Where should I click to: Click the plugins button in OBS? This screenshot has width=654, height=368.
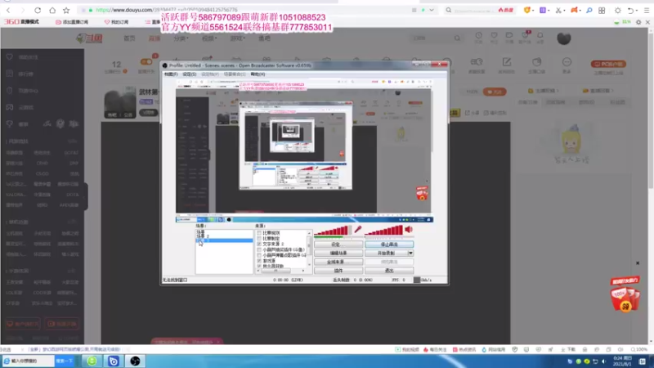338,271
